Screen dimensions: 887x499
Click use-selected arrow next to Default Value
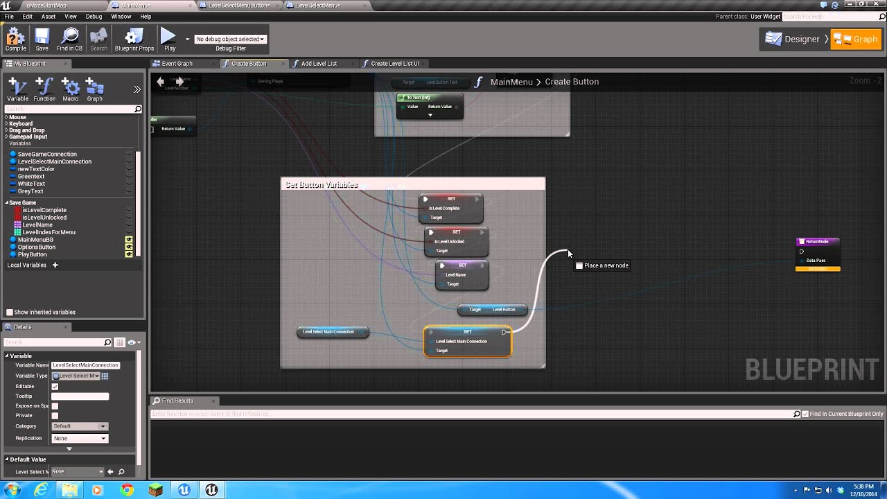pos(110,472)
